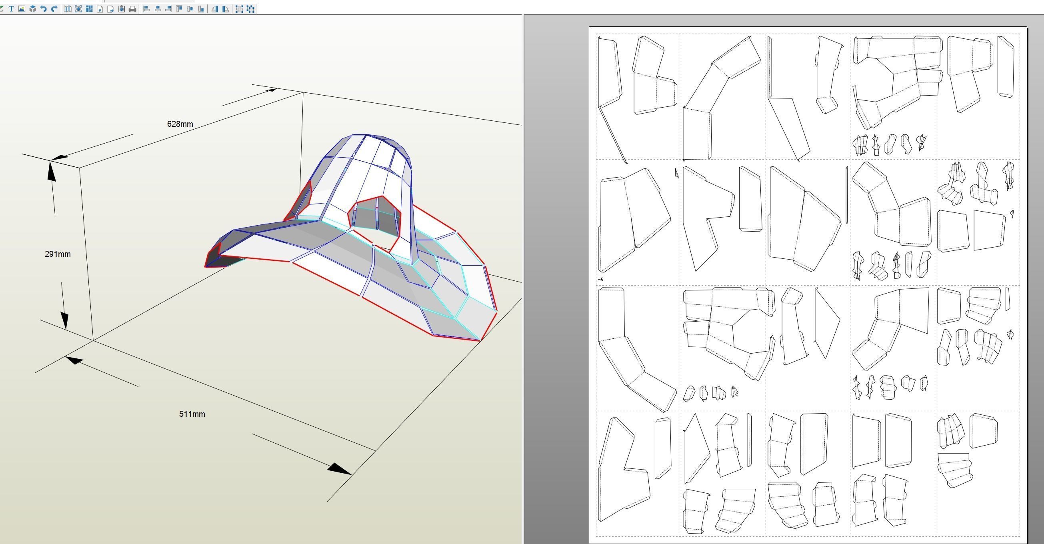
Task: Click the group parts icon
Action: coord(239,8)
